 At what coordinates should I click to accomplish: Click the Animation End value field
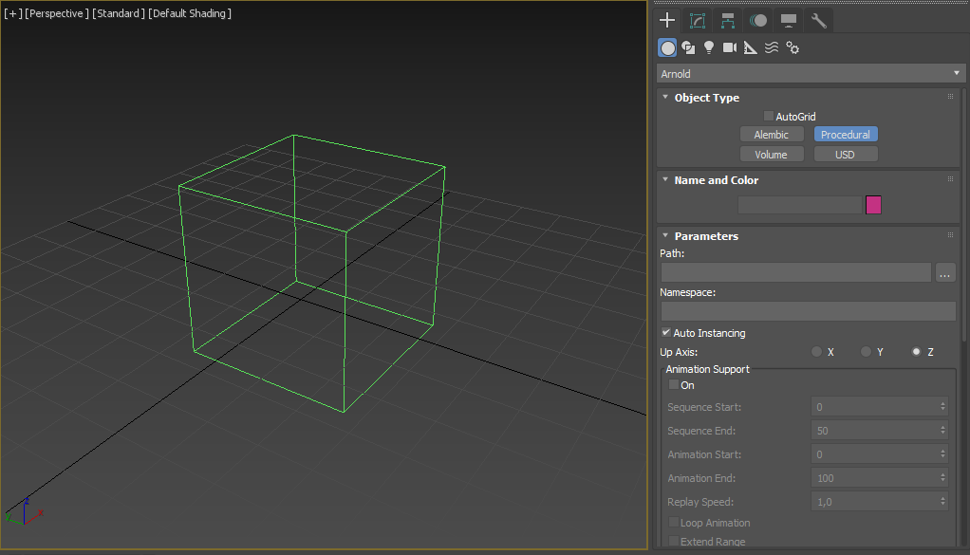tap(875, 478)
